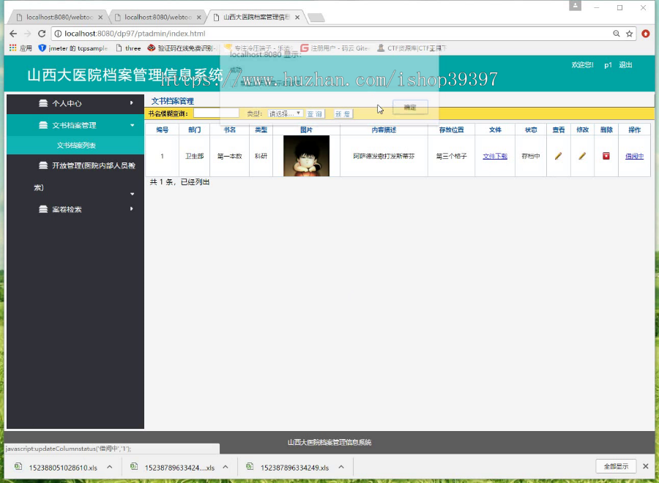The height and width of the screenshot is (483, 659).
Task: Click the view pencil icon in row 1
Action: click(x=558, y=156)
